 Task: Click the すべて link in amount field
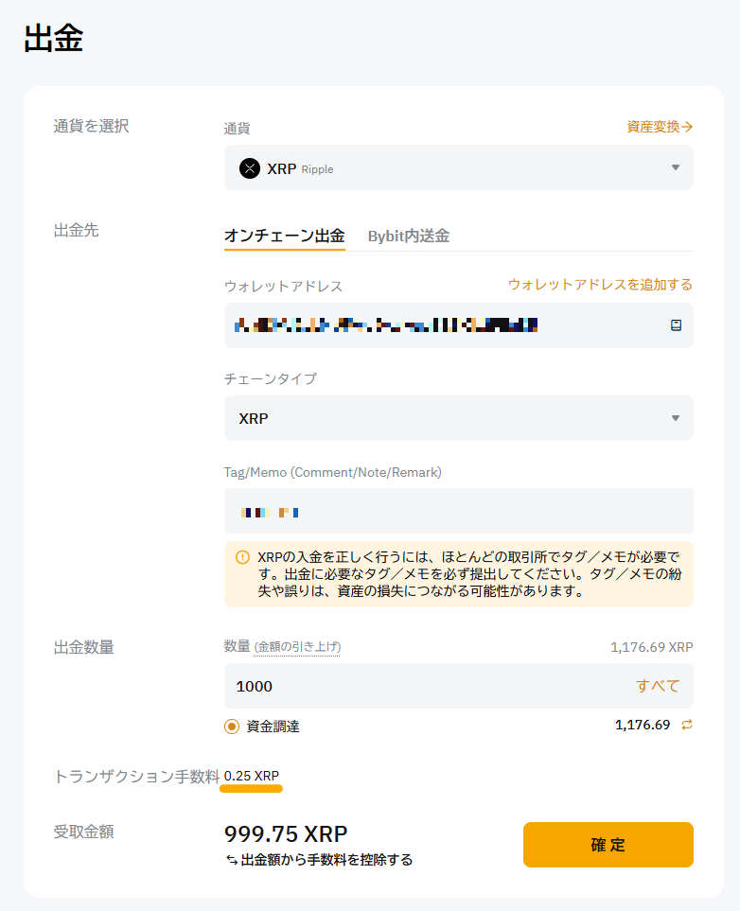pos(658,686)
